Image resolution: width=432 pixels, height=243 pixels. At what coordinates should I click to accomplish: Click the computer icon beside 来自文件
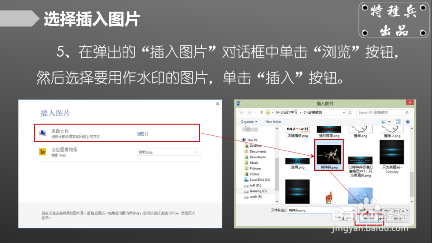[x=42, y=133]
